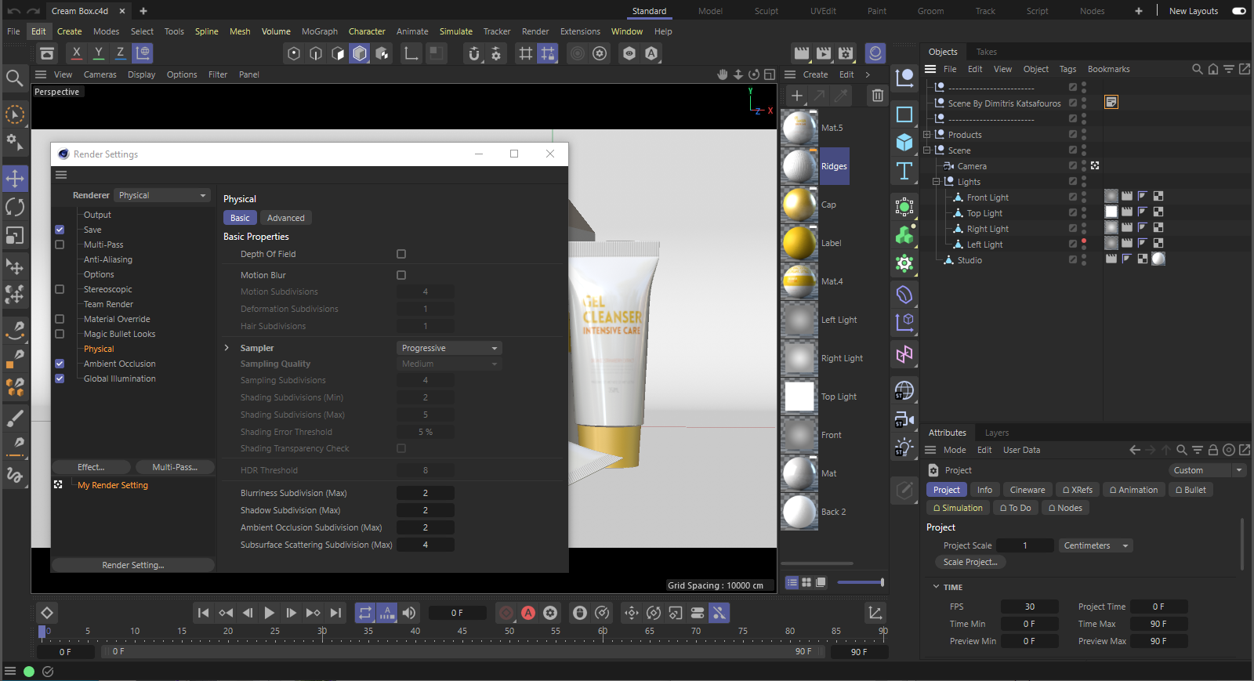Open the Simulate menu
This screenshot has width=1254, height=681.
(x=455, y=31)
